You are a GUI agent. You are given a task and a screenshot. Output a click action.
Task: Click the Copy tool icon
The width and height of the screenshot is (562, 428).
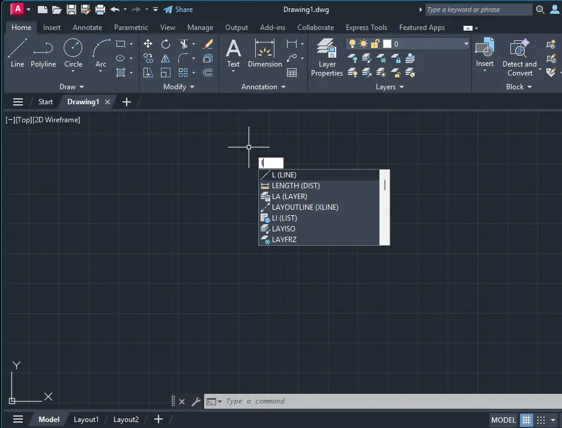[148, 58]
